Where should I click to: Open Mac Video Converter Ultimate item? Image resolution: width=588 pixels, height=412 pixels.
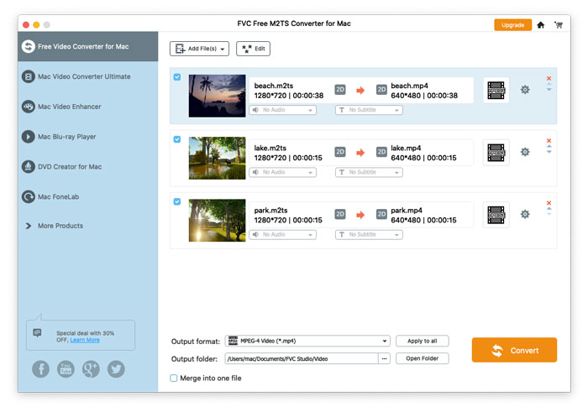click(x=76, y=76)
